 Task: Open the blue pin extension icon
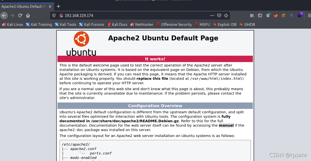[x=291, y=16]
